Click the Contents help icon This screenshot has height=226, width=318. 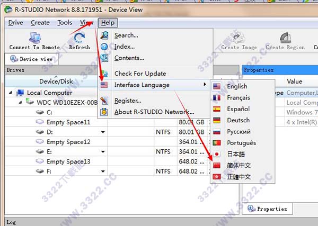tap(104, 58)
